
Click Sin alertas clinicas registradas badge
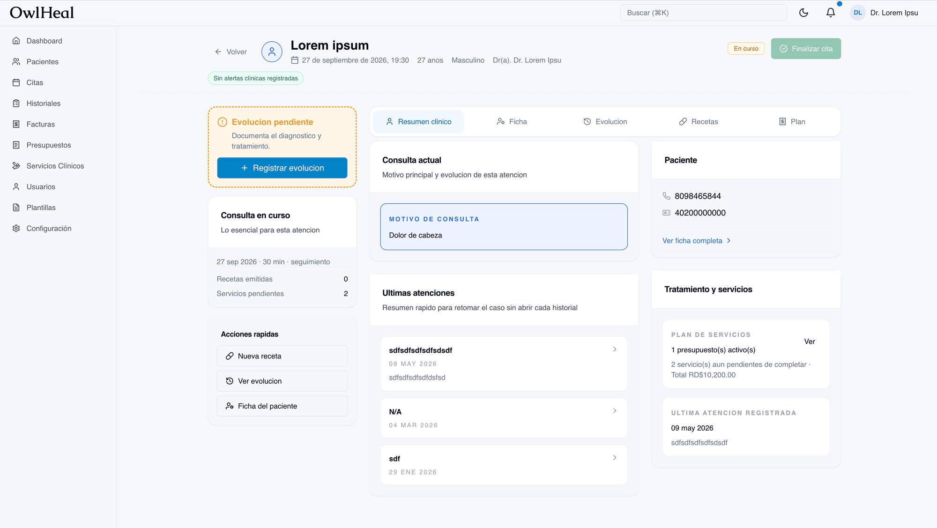(256, 78)
